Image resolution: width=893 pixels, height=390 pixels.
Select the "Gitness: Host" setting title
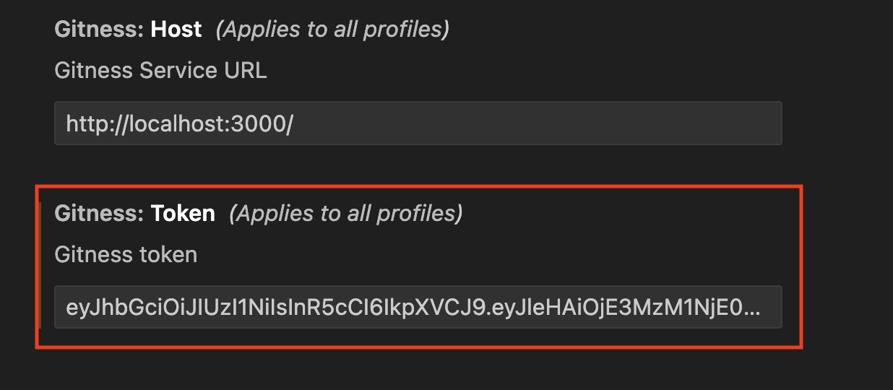(x=128, y=30)
